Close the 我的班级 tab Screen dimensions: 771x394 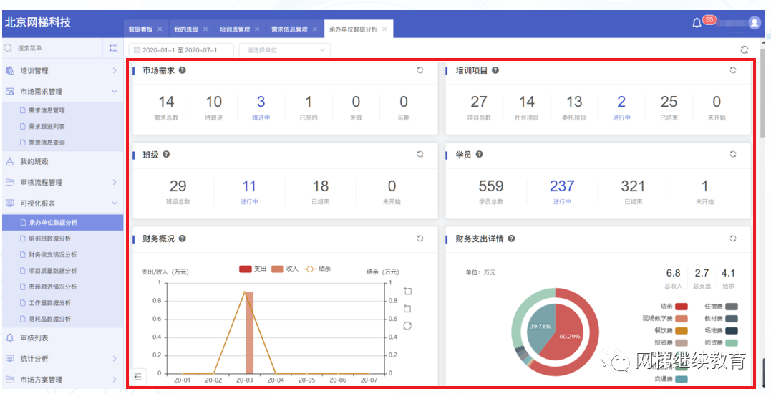pos(205,29)
